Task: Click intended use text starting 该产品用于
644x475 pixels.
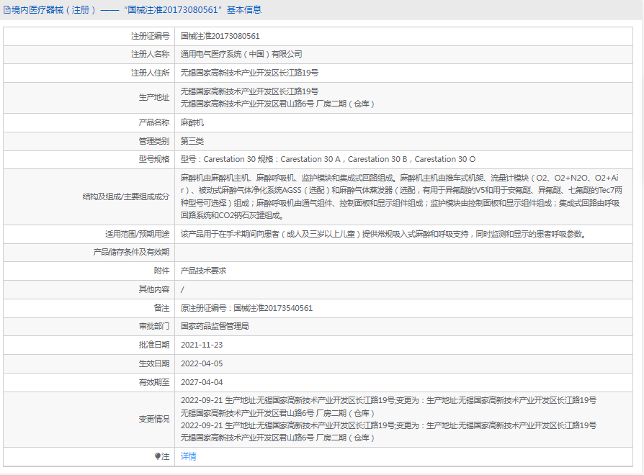Action: (x=383, y=234)
